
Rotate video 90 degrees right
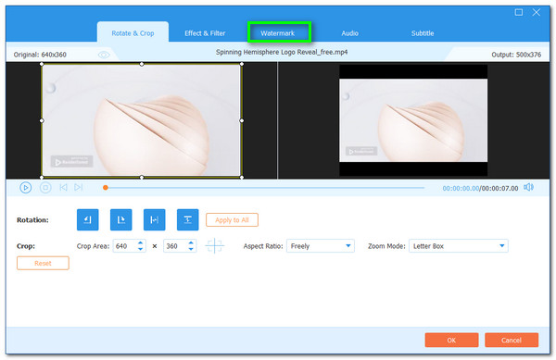pos(120,220)
